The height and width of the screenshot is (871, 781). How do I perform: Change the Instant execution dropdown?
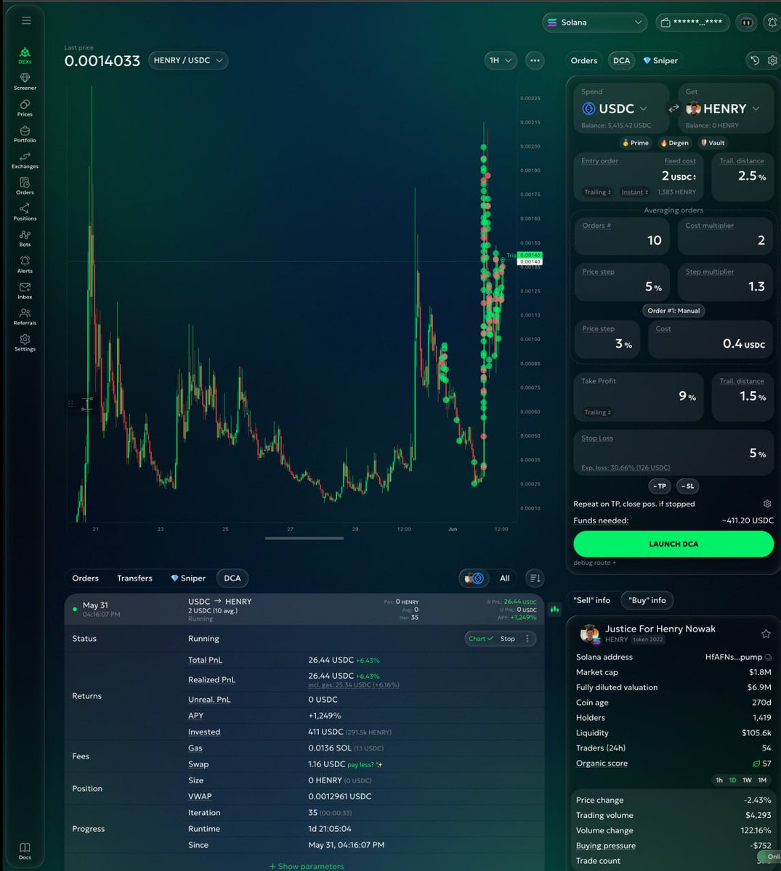635,192
